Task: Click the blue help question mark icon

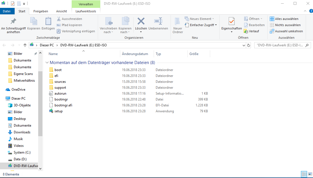Action: 311,11
